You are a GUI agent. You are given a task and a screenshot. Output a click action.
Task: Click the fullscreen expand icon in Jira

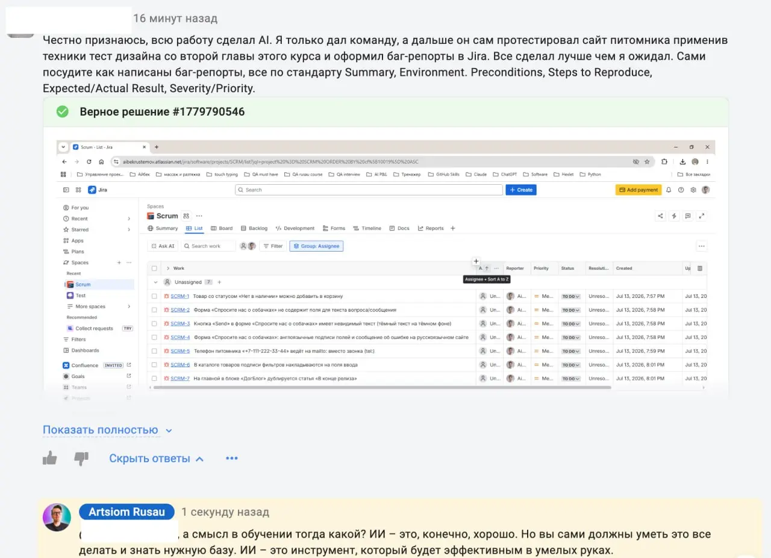pos(701,216)
